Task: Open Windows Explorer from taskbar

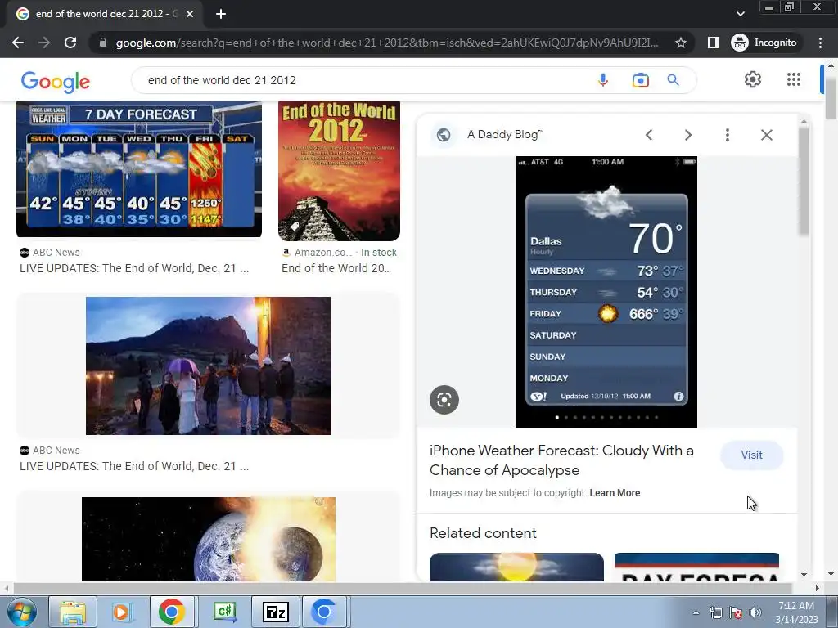Action: 73,612
